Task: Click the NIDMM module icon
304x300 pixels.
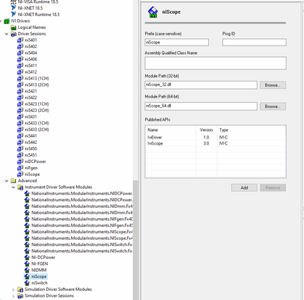Action: coord(27,270)
